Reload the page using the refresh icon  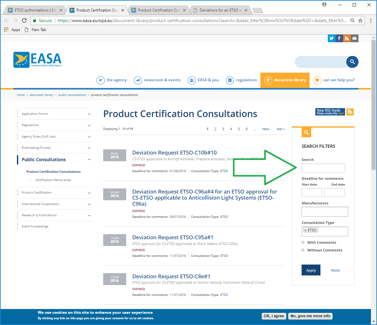coord(24,20)
